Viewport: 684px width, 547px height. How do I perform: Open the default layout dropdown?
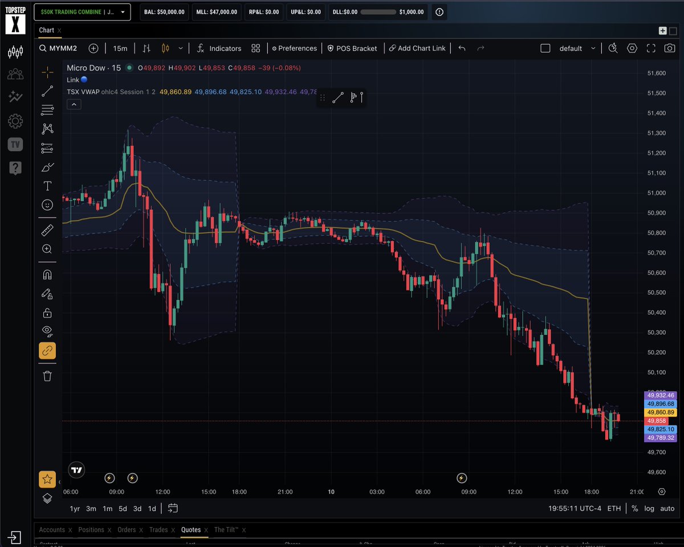pos(577,48)
